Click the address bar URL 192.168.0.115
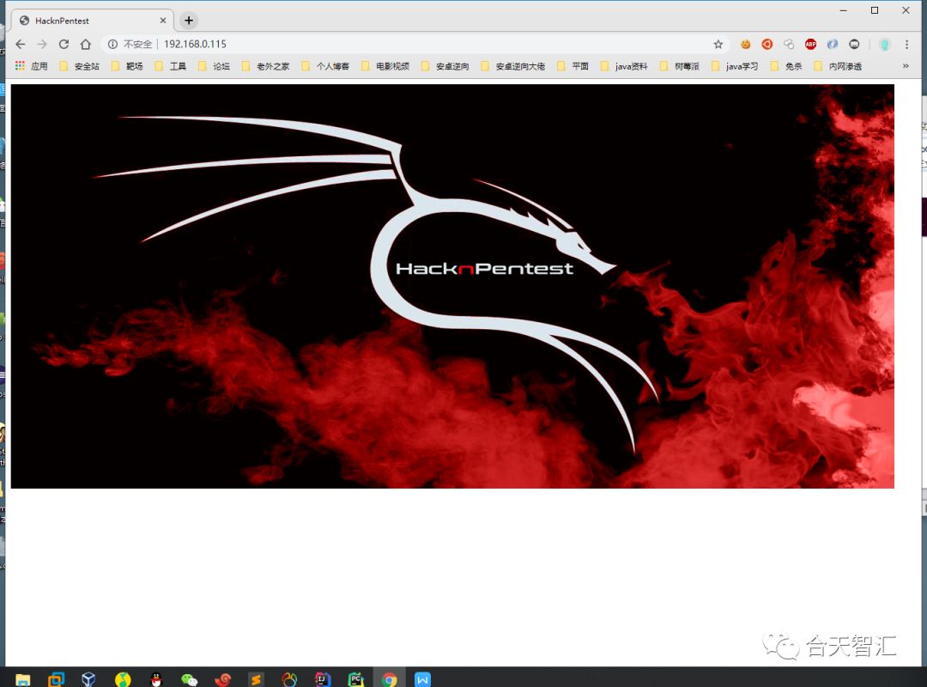 [x=195, y=45]
